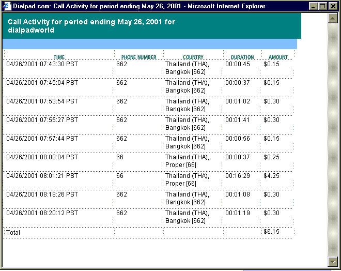Select the 04/26/2001 07:45:04 PST time cell
341x271 pixels.
[x=42, y=83]
